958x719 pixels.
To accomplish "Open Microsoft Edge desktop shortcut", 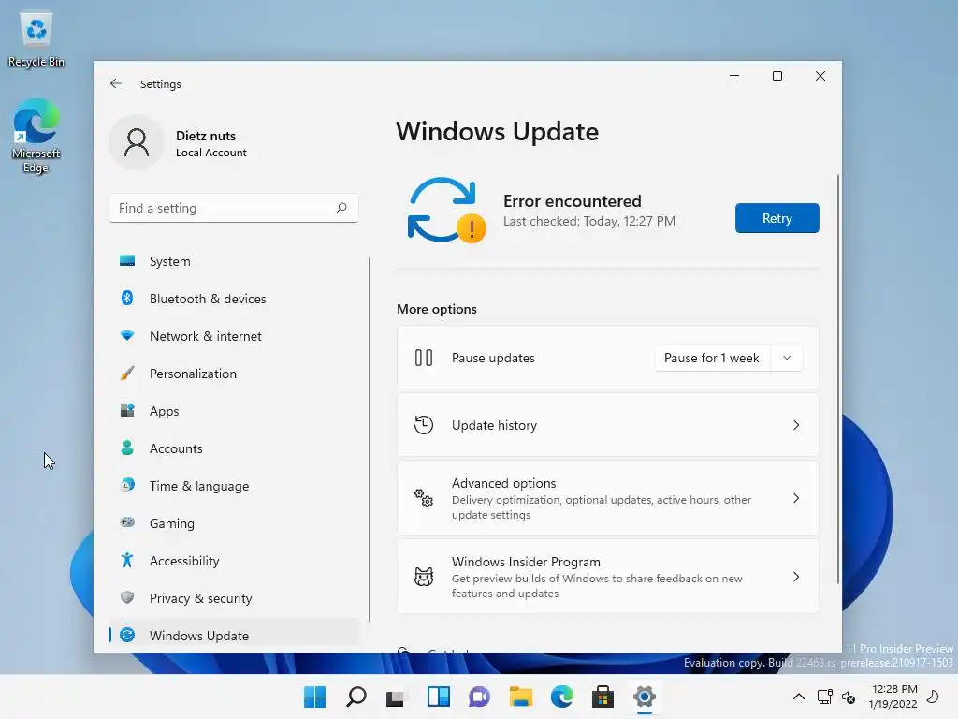I will coord(36,136).
